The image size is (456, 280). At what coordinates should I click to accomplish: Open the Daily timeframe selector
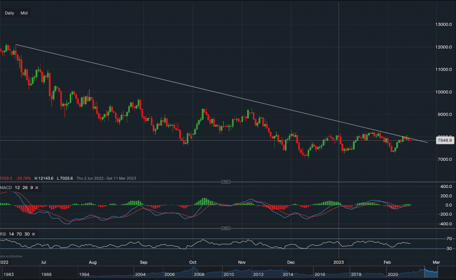pyautogui.click(x=9, y=13)
